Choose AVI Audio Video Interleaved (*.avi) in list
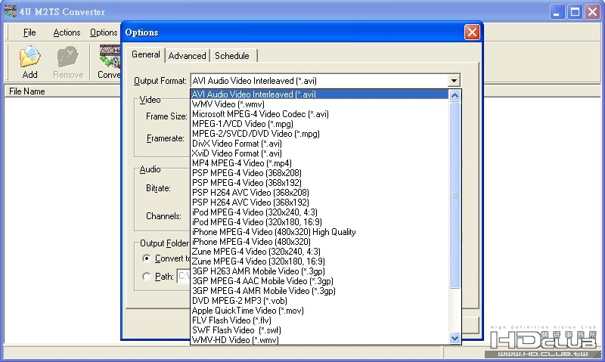Viewport: 605px width, 362px height. point(319,94)
